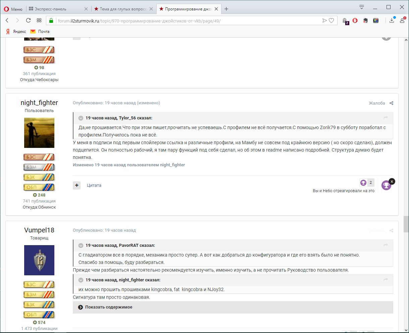Share night_fighter's post via share icon
Image resolution: width=409 pixels, height=333 pixels.
(391, 103)
